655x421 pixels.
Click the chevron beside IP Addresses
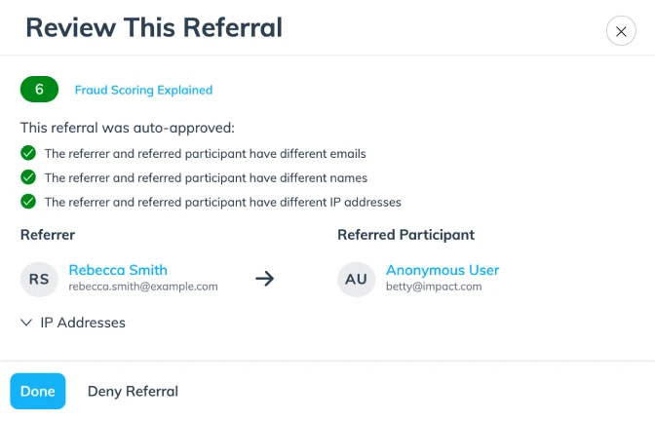coord(26,323)
